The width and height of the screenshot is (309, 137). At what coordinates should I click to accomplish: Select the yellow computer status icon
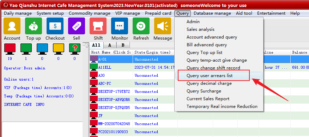(x=58, y=49)
